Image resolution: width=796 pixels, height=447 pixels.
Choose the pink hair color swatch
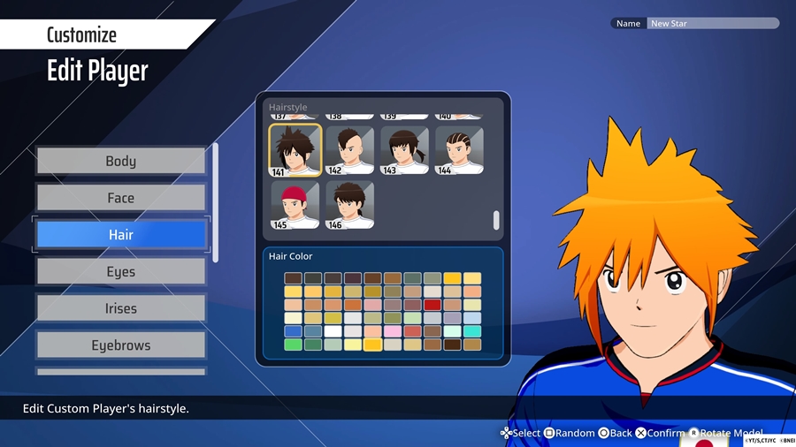pyautogui.click(x=393, y=331)
